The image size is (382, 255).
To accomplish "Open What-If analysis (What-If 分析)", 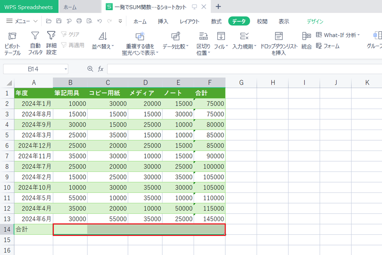I will click(338, 35).
